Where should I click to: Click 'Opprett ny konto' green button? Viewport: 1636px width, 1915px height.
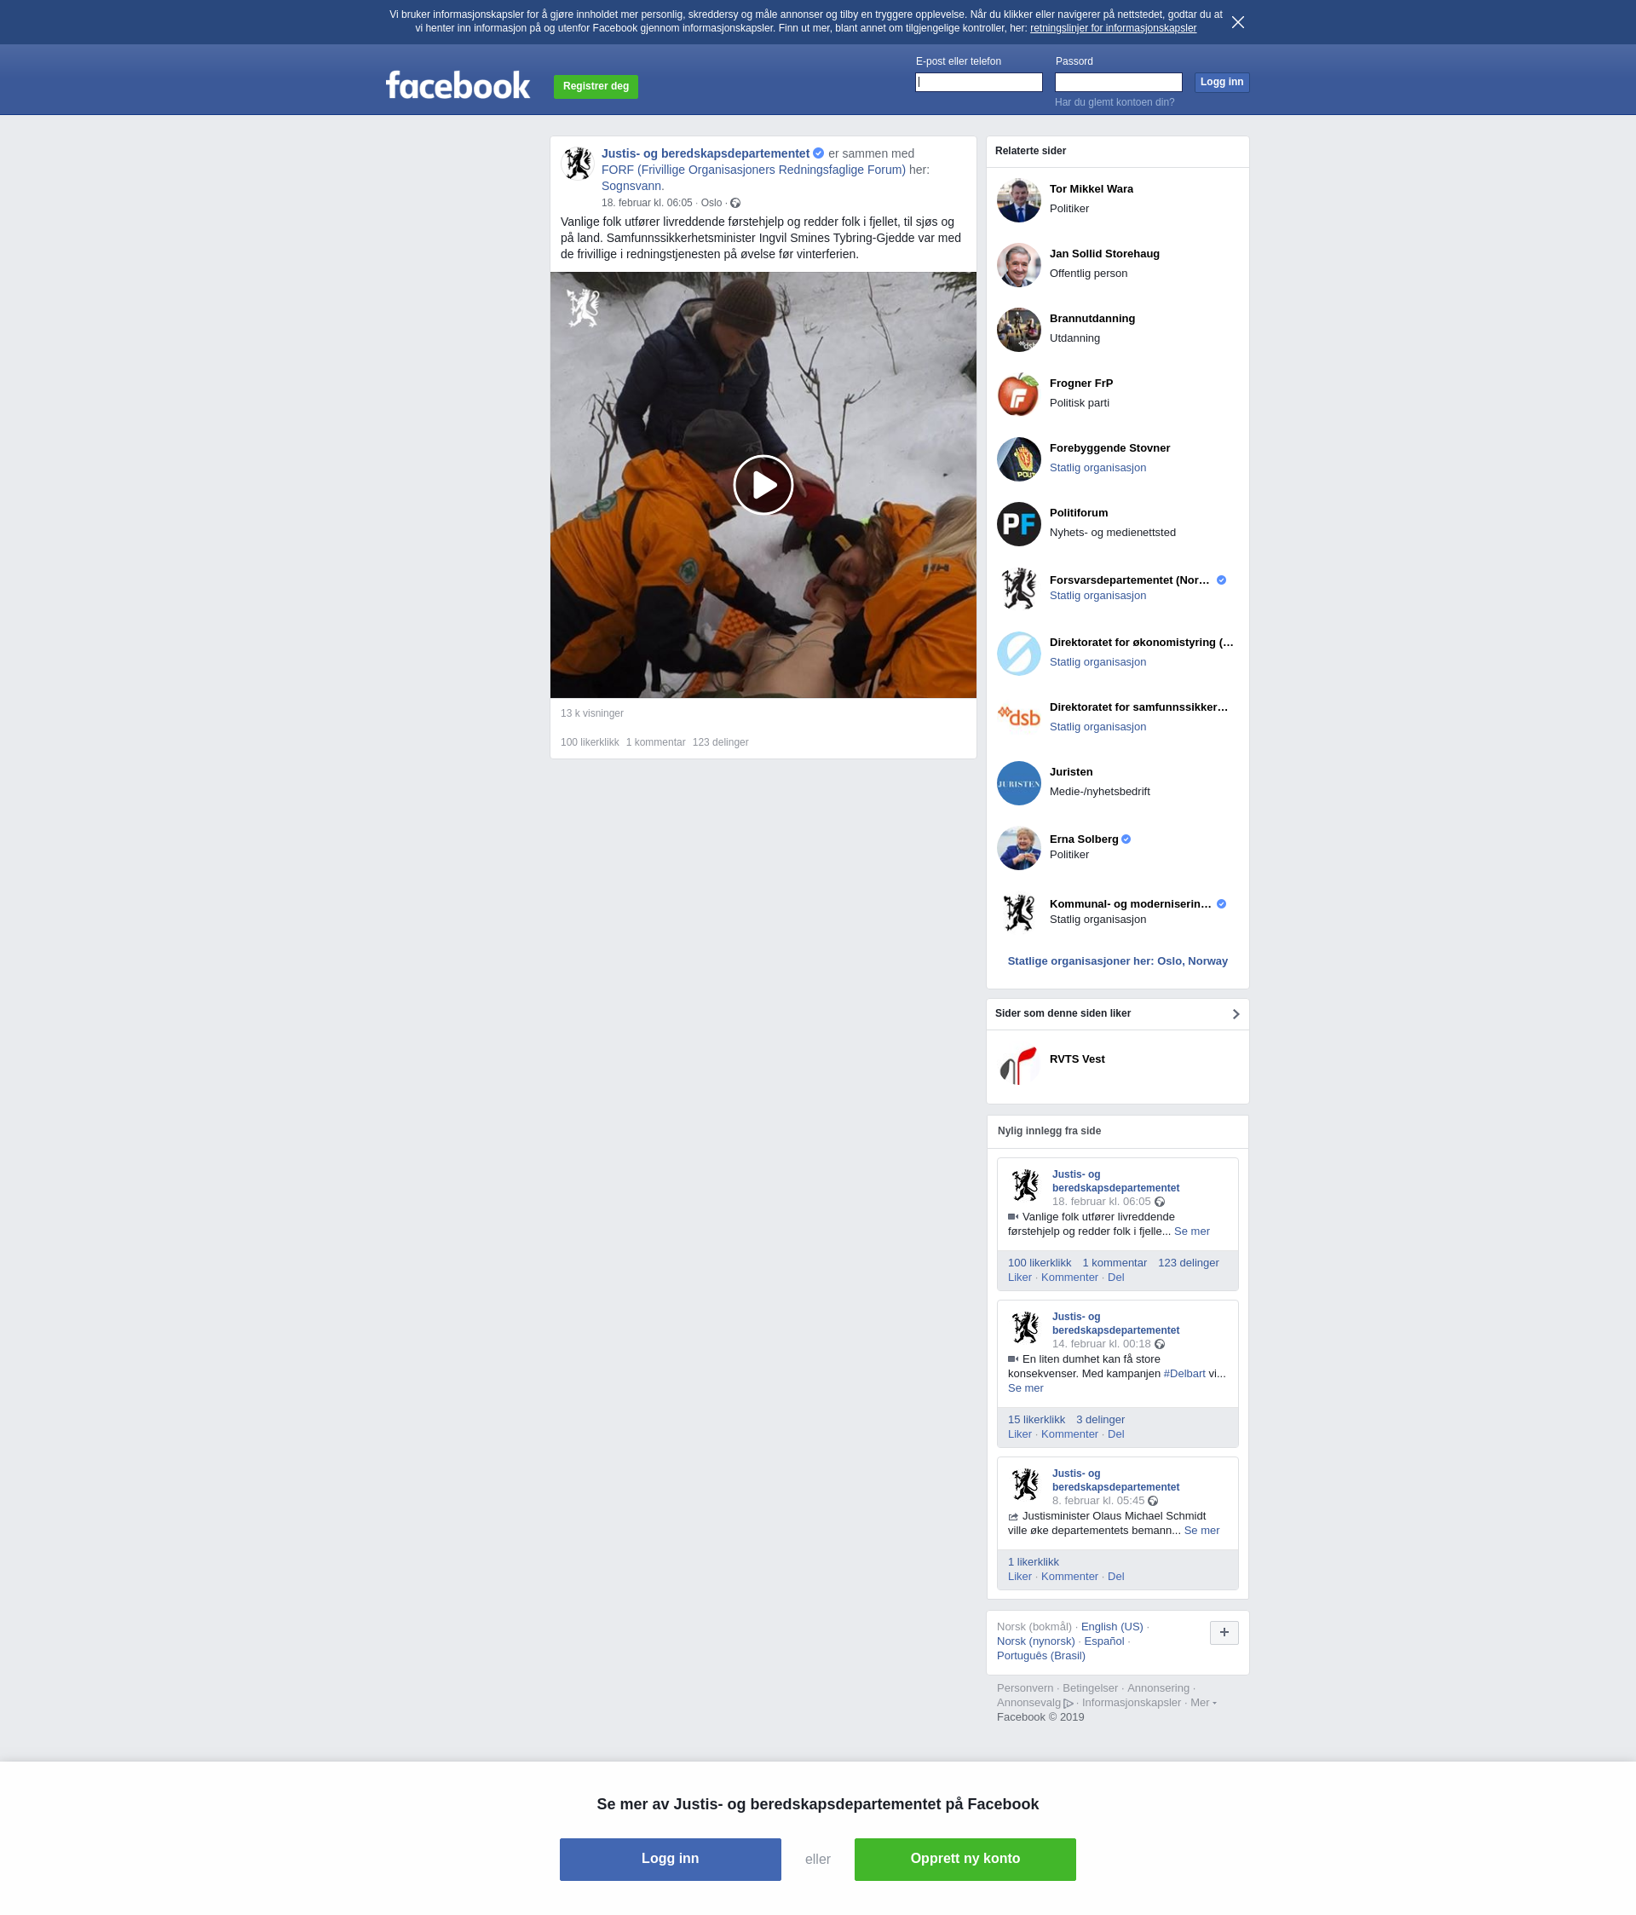[965, 1859]
